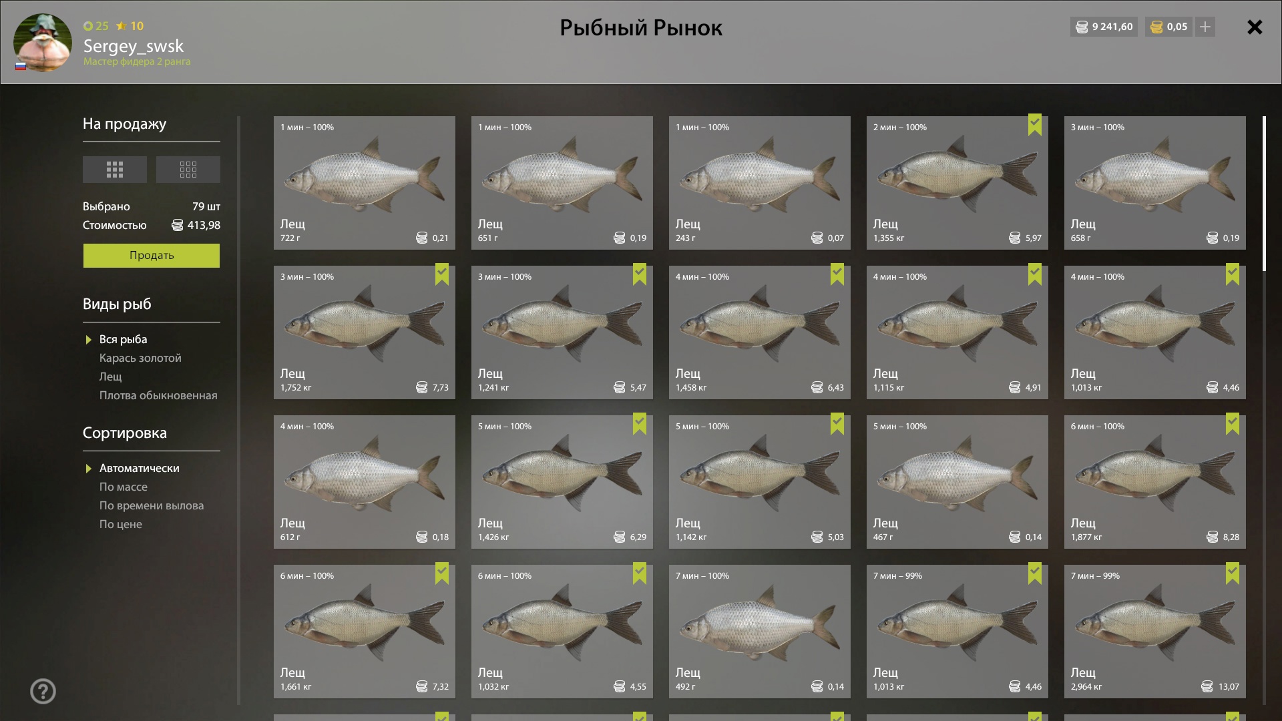Click the Продать sell button

tap(152, 255)
